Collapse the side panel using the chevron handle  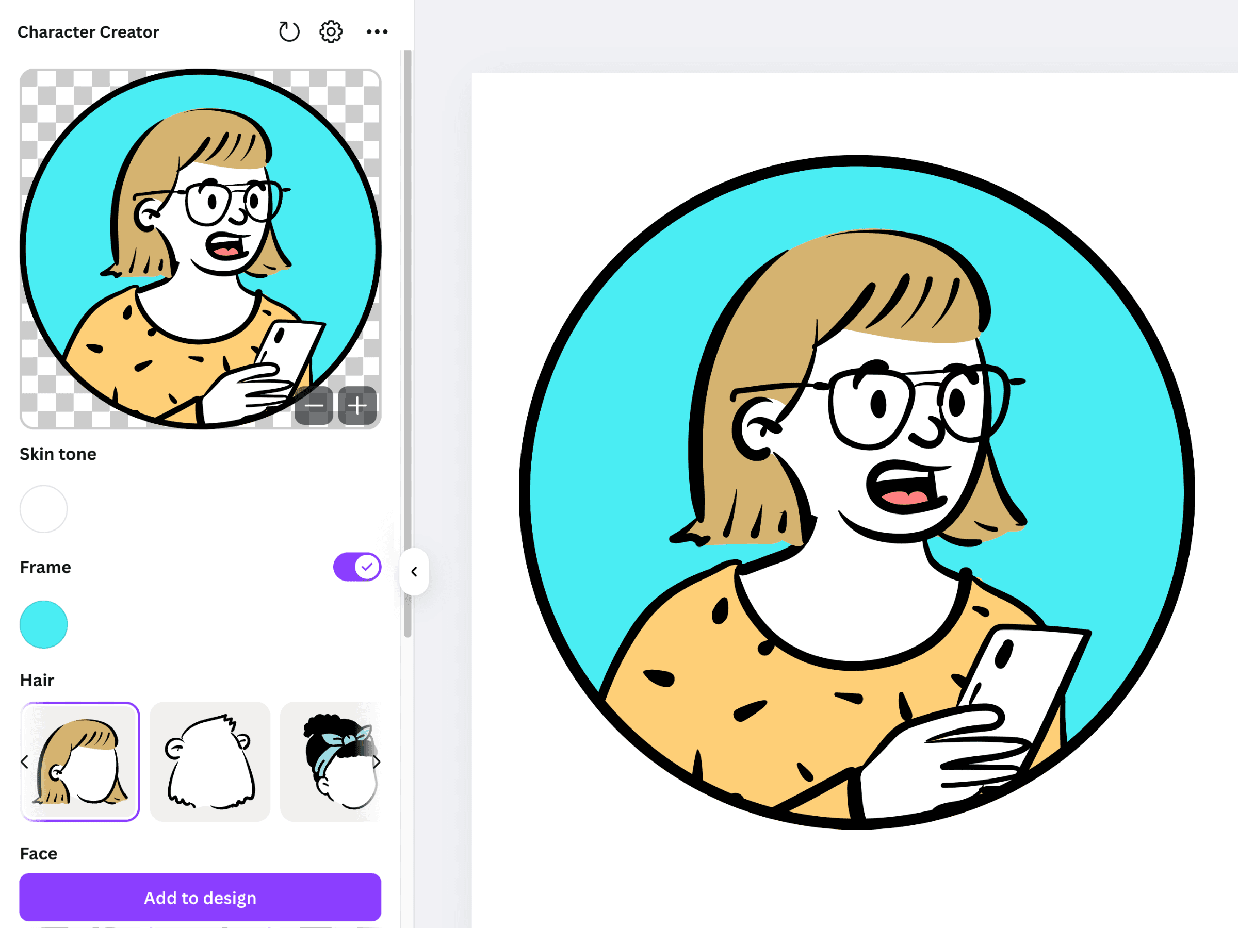pos(414,572)
